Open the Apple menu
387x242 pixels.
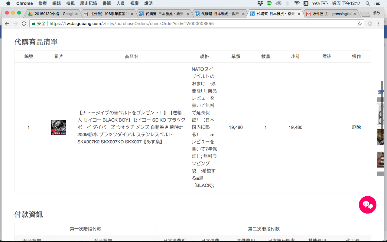point(8,3)
